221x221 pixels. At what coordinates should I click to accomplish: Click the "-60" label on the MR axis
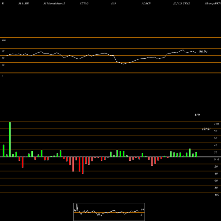coord(216,181)
